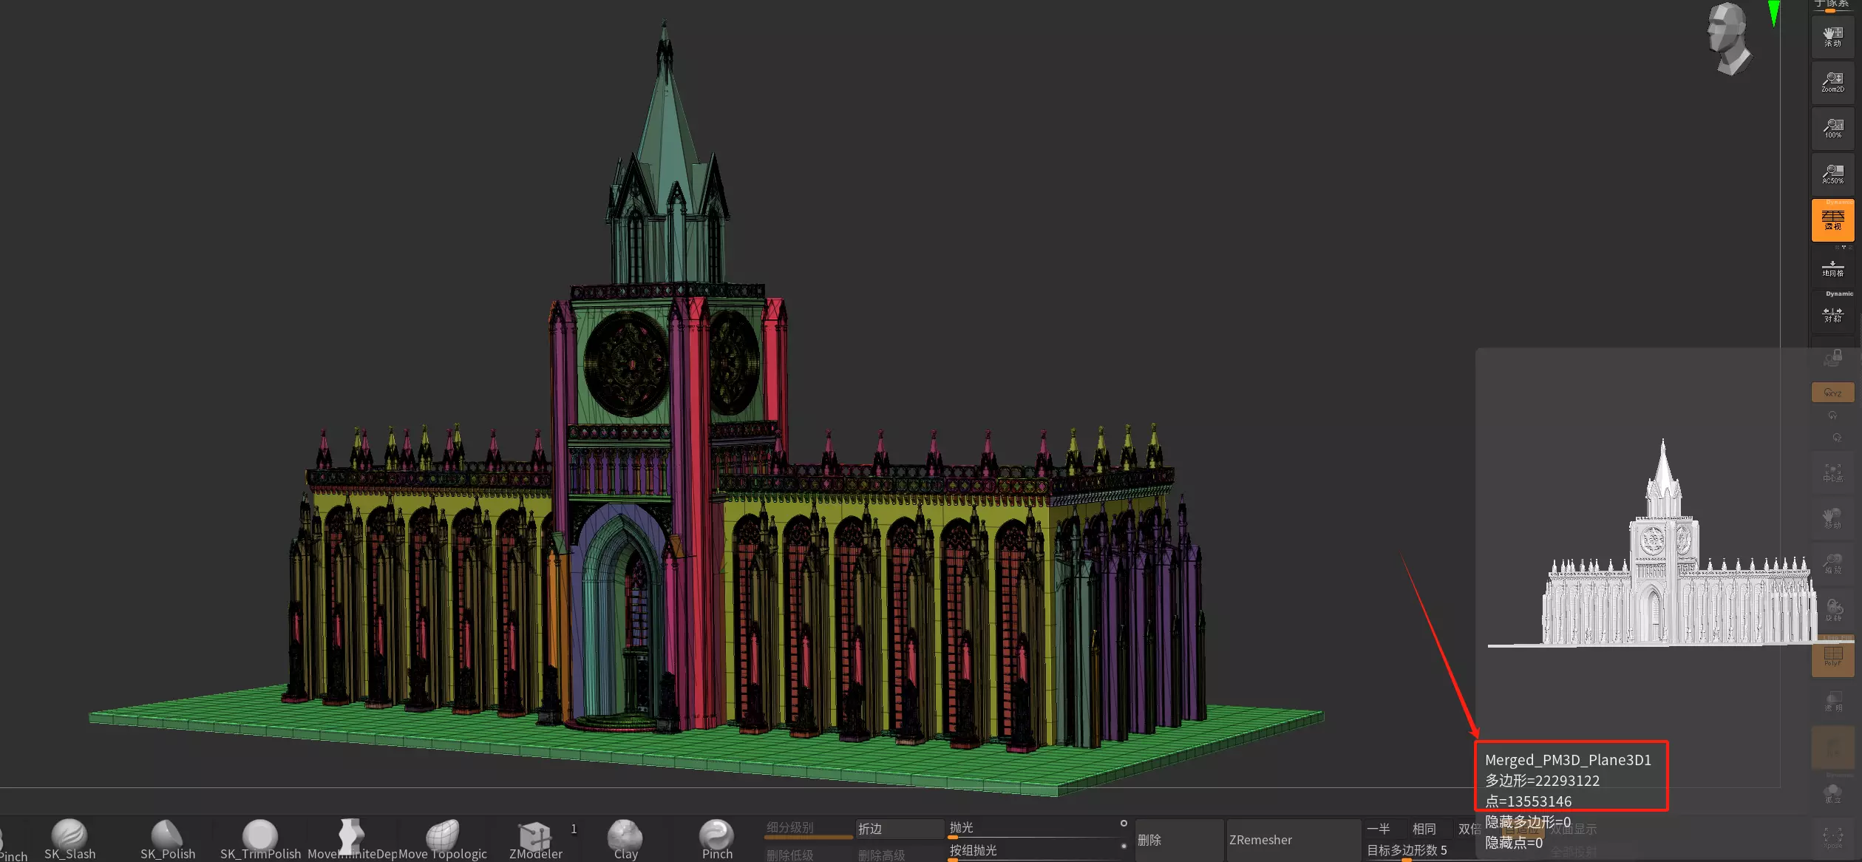This screenshot has width=1862, height=862.
Task: Pick the Move Infinite Depth brush
Action: click(352, 839)
